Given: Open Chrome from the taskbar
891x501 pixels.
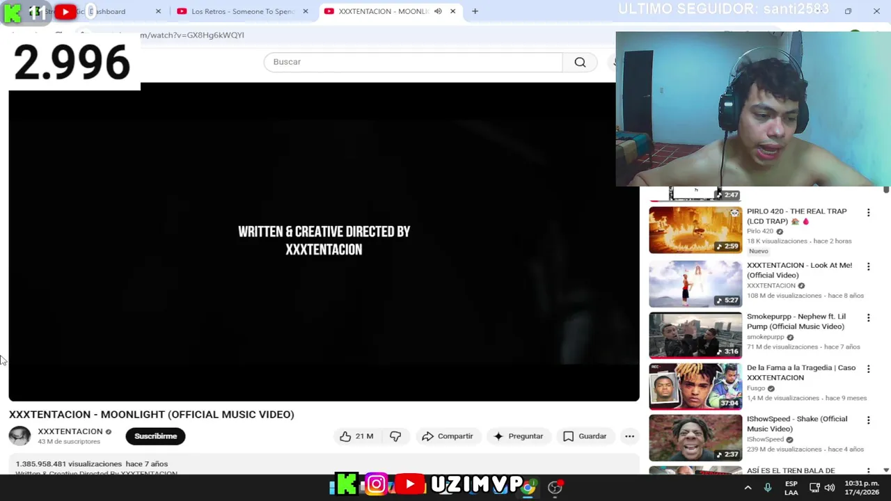Looking at the screenshot, I should pos(528,487).
